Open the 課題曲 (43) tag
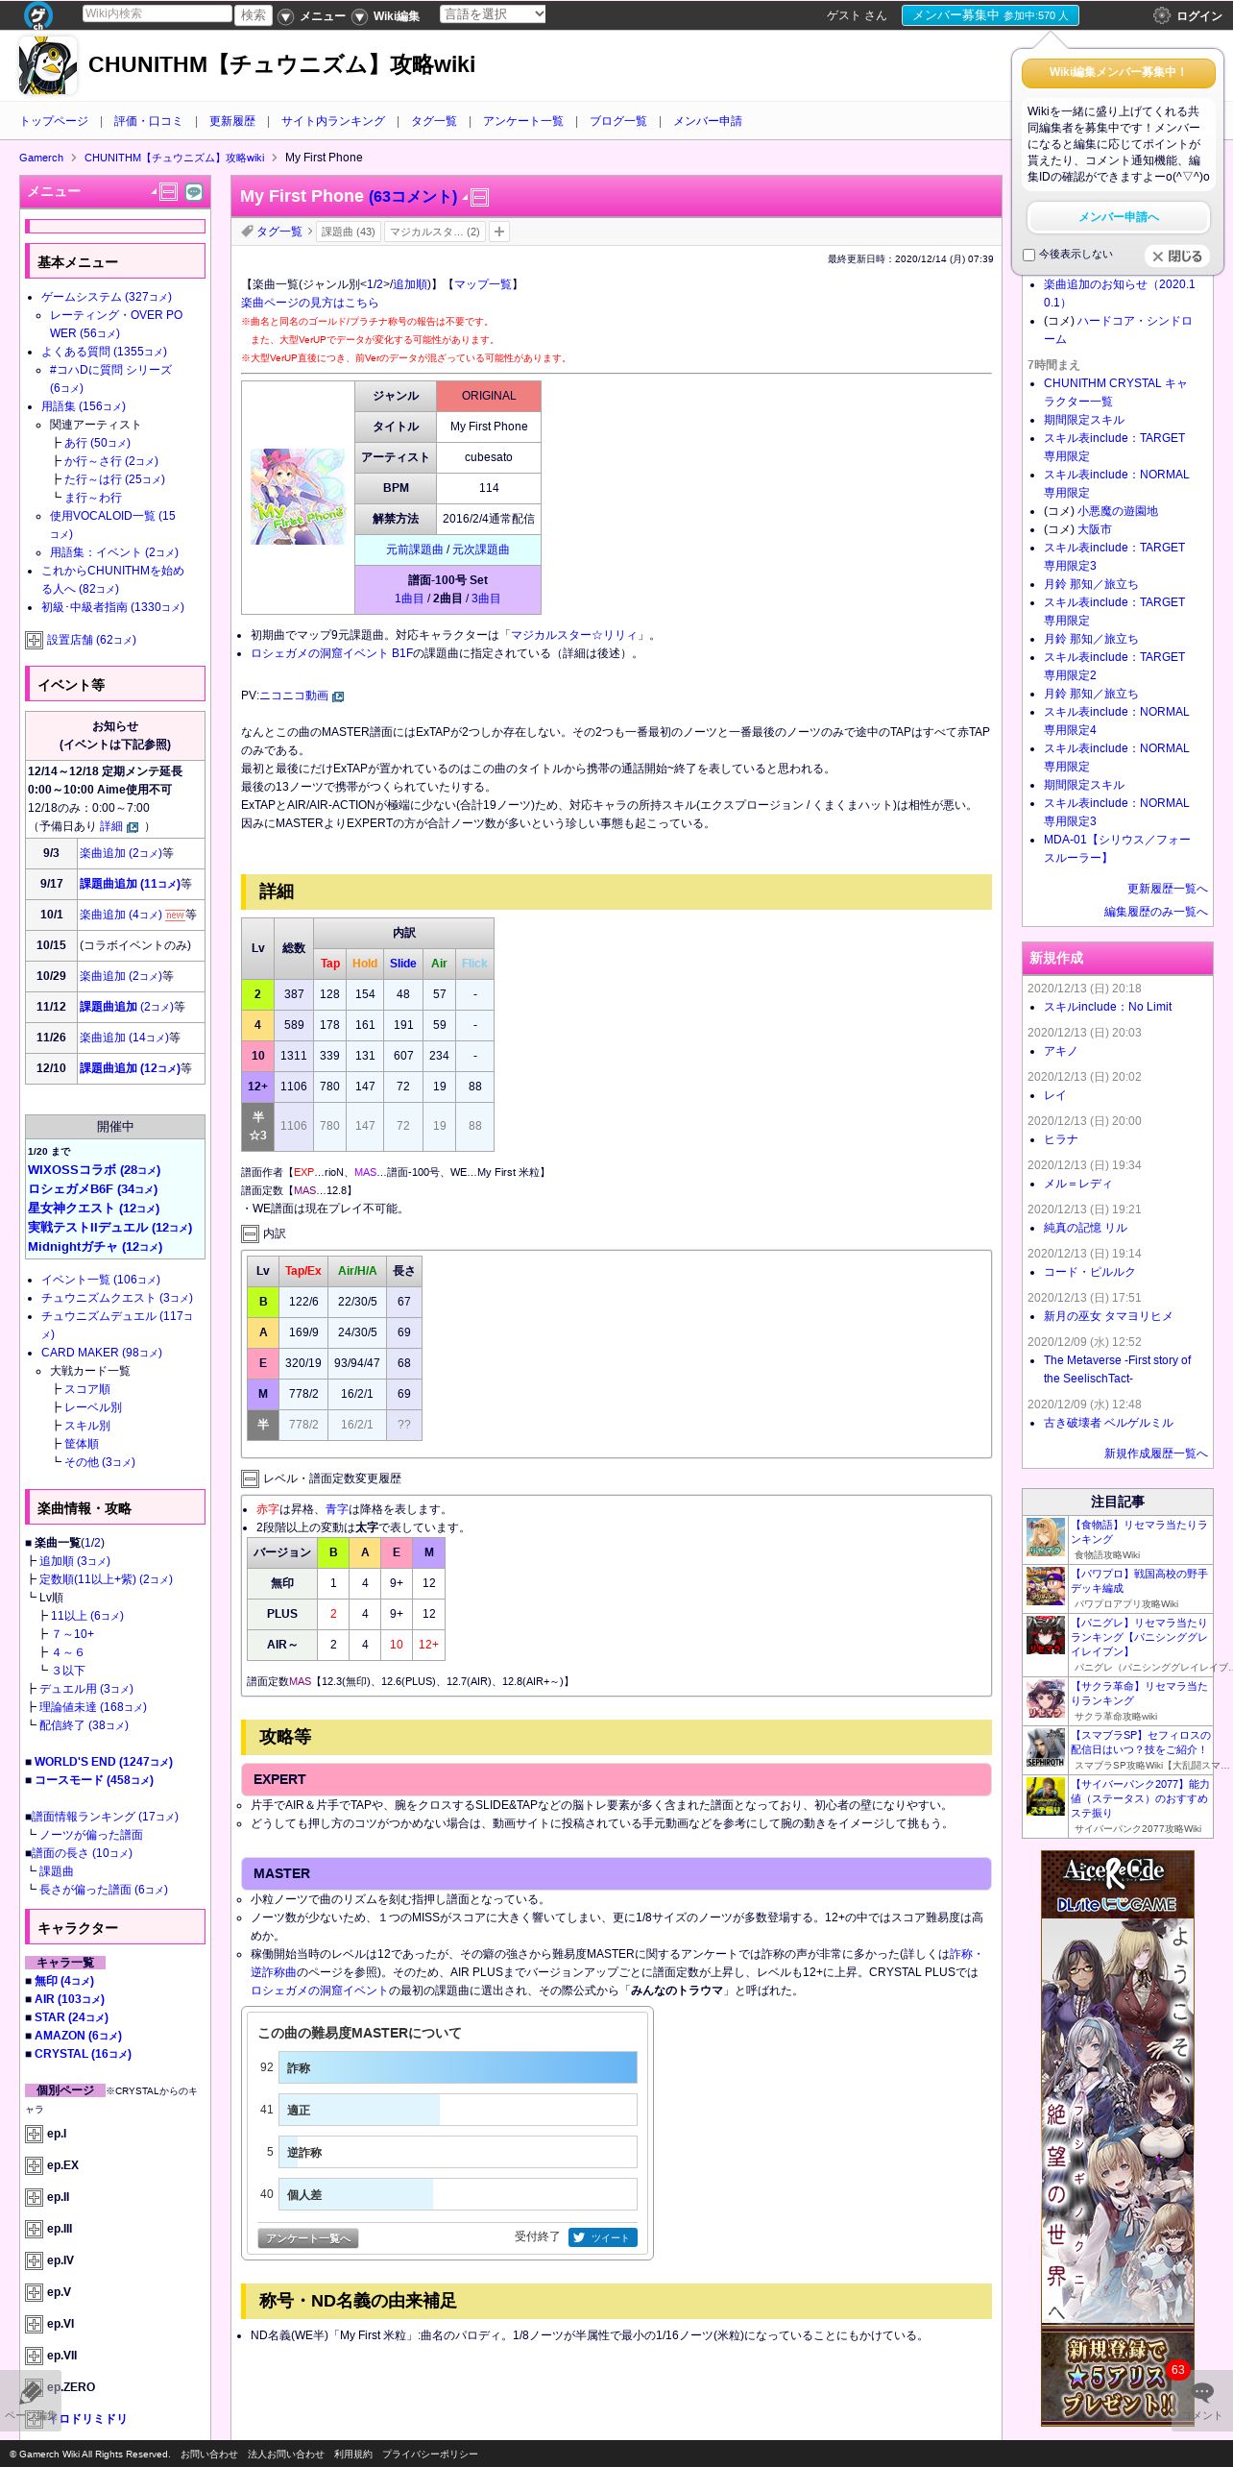The image size is (1233, 2467). (349, 232)
